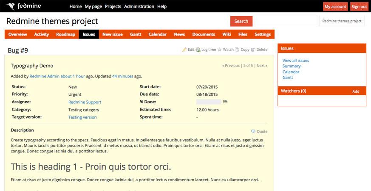Click the 'about 1 hour' link
The width and height of the screenshot is (371, 191).
73,76
